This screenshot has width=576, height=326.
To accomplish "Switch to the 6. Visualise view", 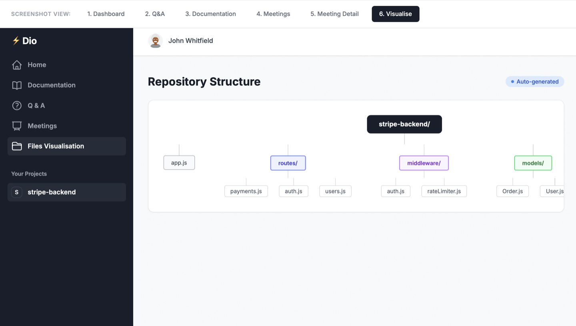I will tap(396, 14).
